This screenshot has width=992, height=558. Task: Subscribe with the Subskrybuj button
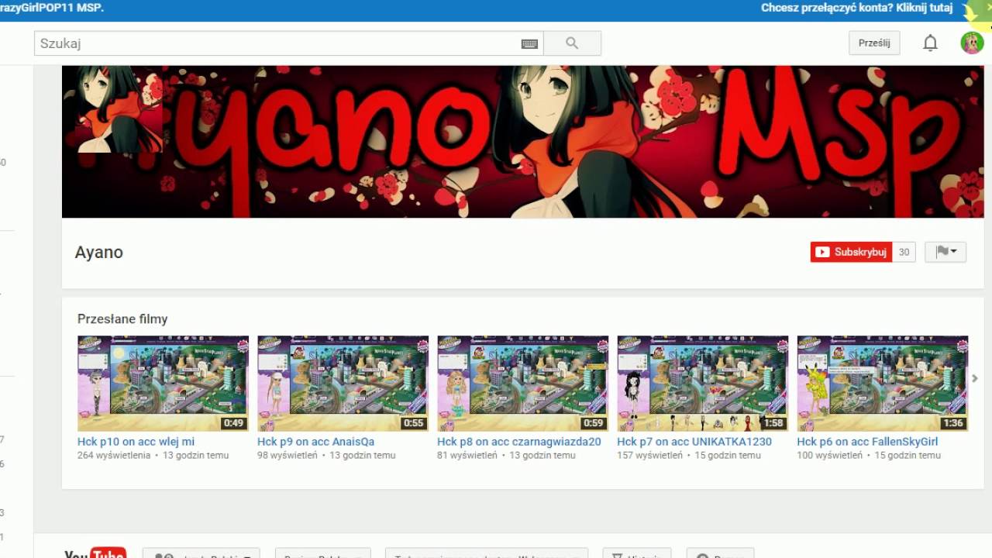851,252
